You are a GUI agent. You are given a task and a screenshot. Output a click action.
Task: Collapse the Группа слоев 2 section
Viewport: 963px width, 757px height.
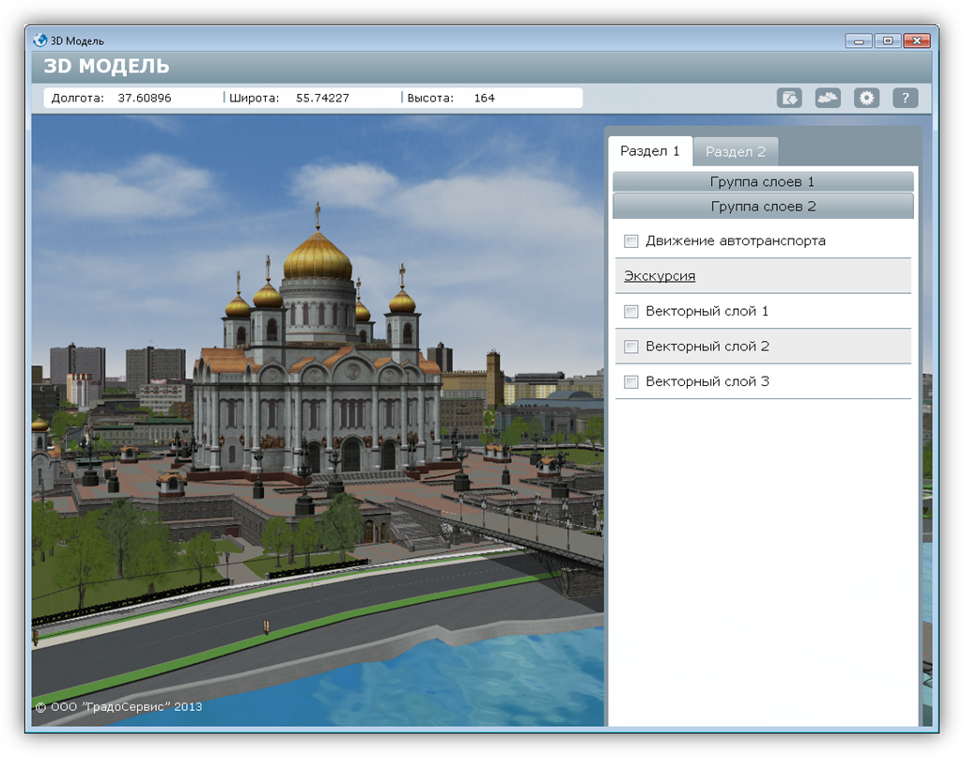click(x=763, y=206)
